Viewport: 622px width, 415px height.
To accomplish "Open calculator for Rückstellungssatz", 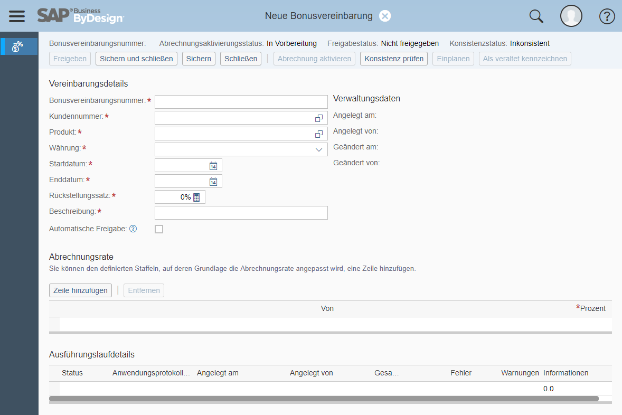I will click(x=196, y=197).
